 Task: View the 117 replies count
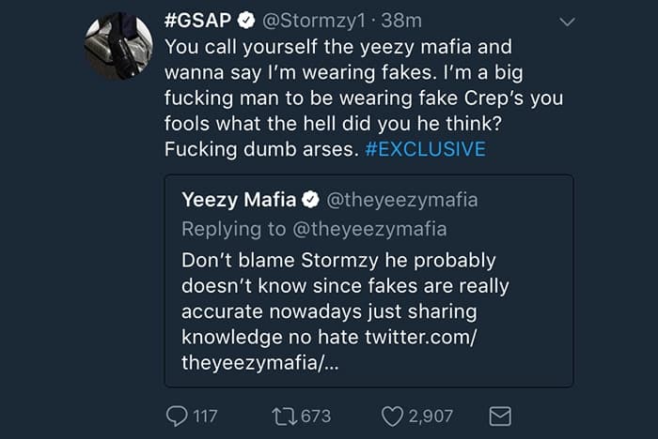click(205, 415)
